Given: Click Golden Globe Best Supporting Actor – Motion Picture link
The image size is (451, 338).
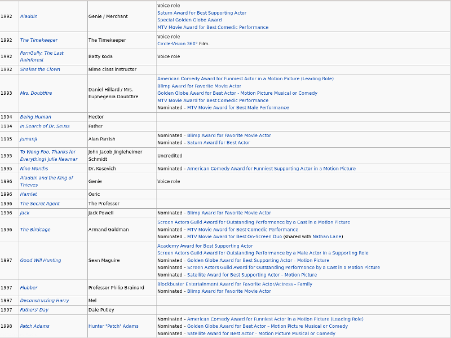Looking at the screenshot, I should click(258, 260).
